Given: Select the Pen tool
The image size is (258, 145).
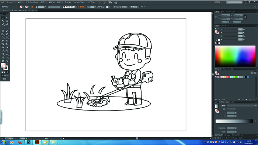Looking at the screenshot, I should (3, 25).
